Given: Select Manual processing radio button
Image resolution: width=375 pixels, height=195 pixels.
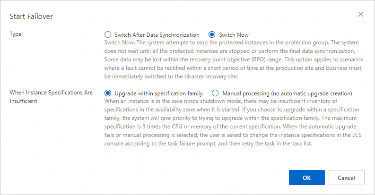Looking at the screenshot, I should (x=215, y=93).
